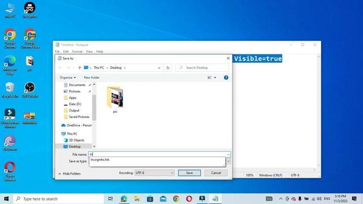Select OneDrive - Personal
The width and height of the screenshot is (363, 204).
[77, 125]
